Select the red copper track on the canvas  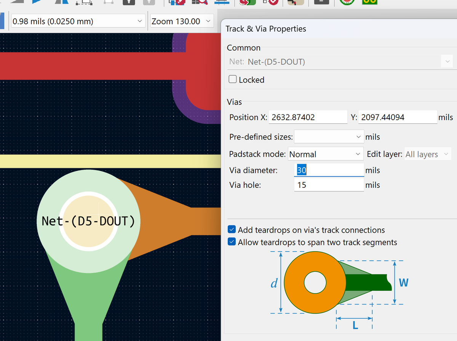[93, 66]
